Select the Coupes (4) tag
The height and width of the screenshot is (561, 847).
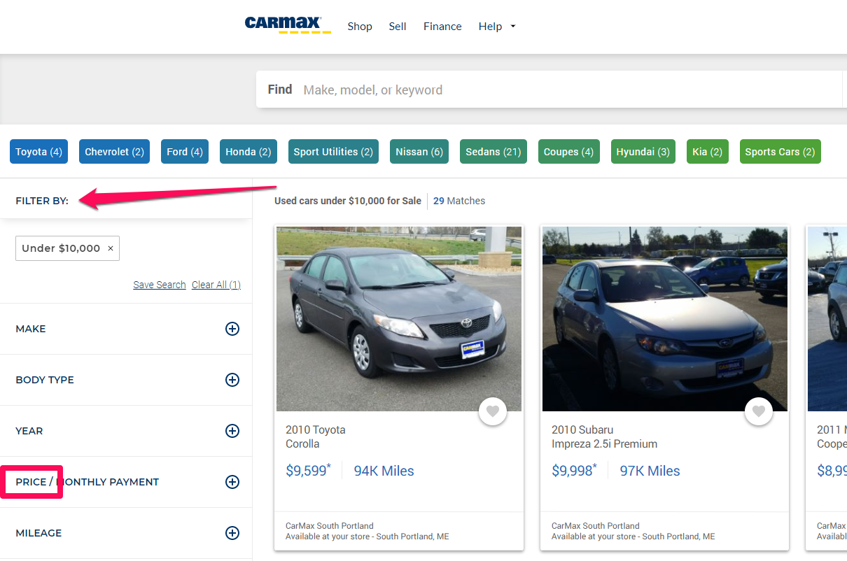click(568, 152)
